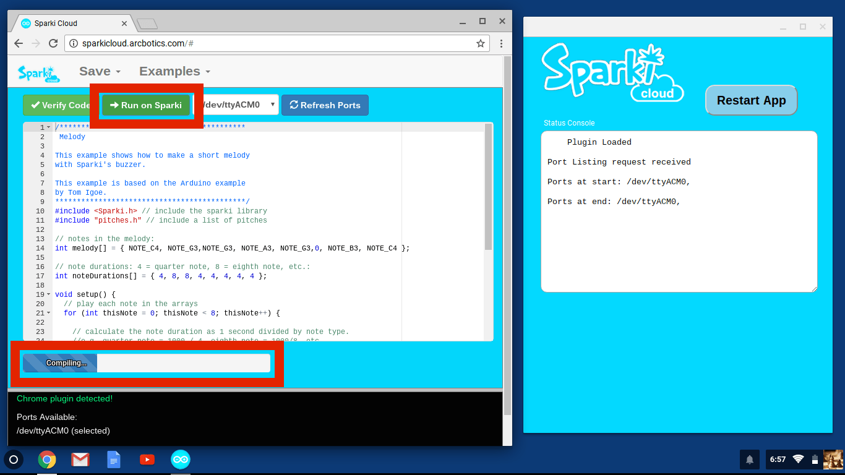The width and height of the screenshot is (845, 475).
Task: Open a new tab with the blank tab button
Action: (147, 24)
